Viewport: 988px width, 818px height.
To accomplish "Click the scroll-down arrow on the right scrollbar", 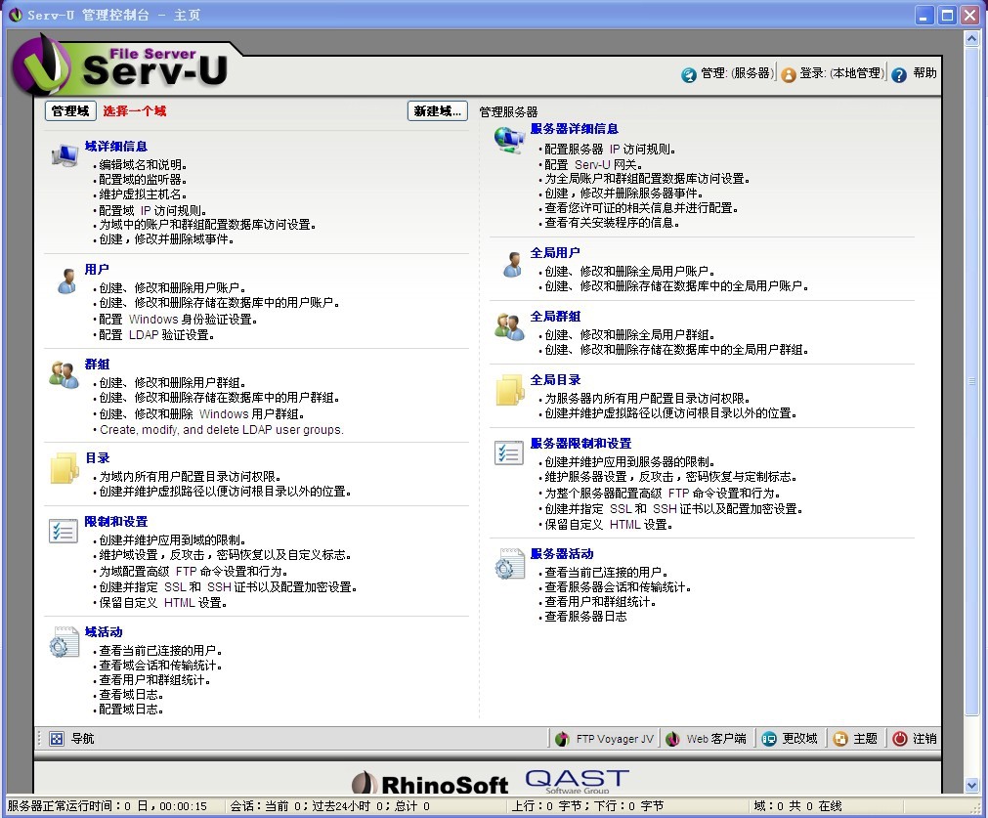I will [x=970, y=785].
